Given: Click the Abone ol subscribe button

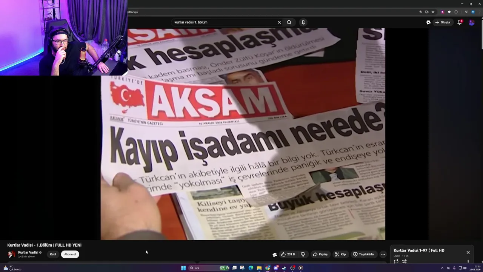Looking at the screenshot, I should tap(70, 254).
